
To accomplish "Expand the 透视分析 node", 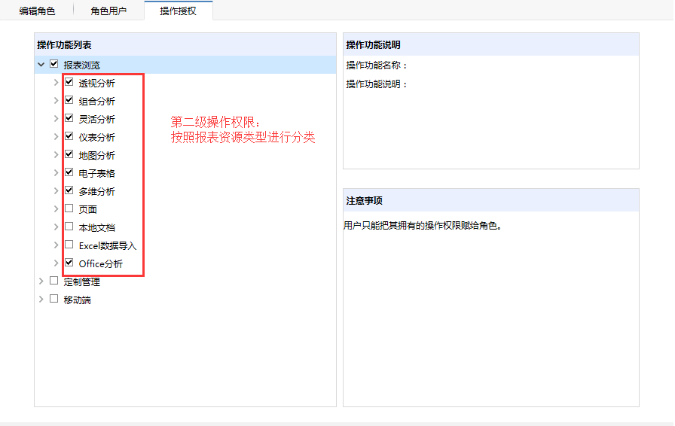I will (x=56, y=83).
